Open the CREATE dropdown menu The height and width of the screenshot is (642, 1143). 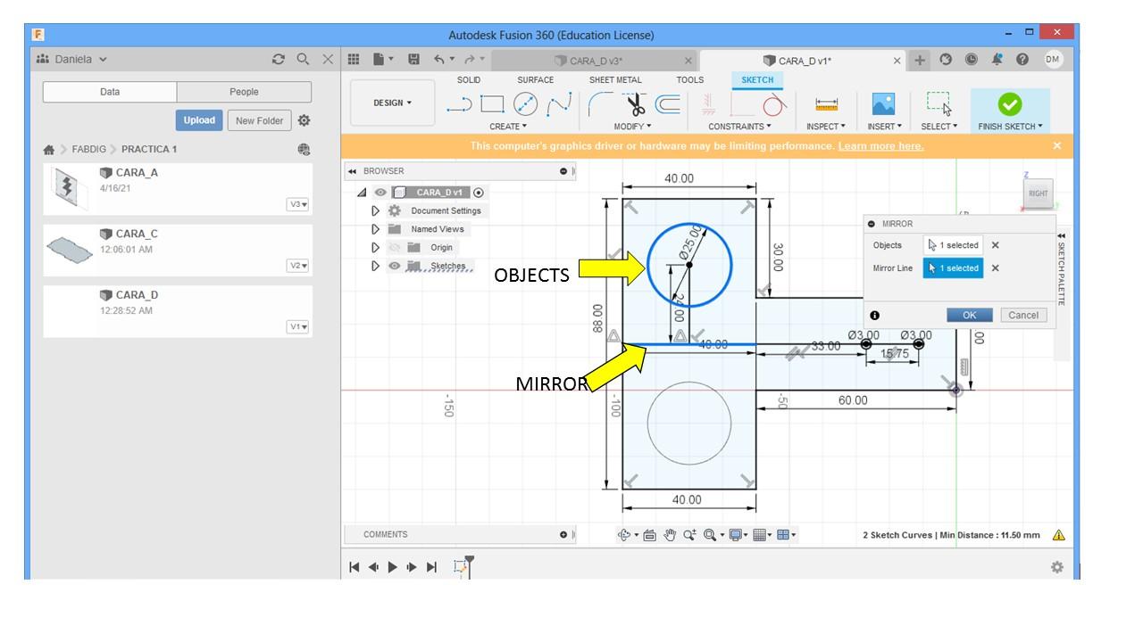coord(508,127)
